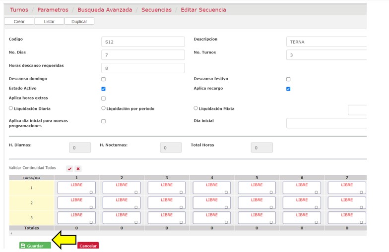Viewport: 389px width, 252px height.
Task: Navigate to Secuencias breadcrumb
Action: tap(156, 10)
